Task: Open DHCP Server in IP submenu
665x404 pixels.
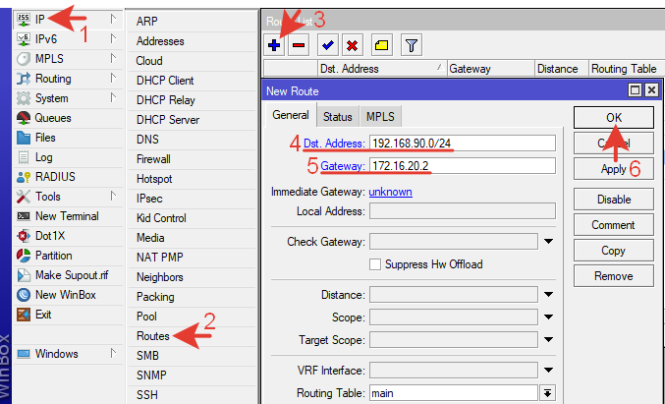Action: 168,120
